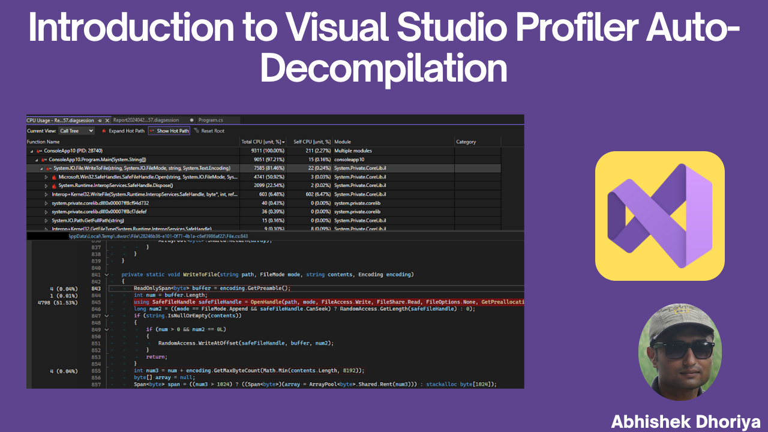This screenshot has height=432, width=768.
Task: Click the flame icon beside SafeHandle.Dispose()
Action: click(54, 186)
